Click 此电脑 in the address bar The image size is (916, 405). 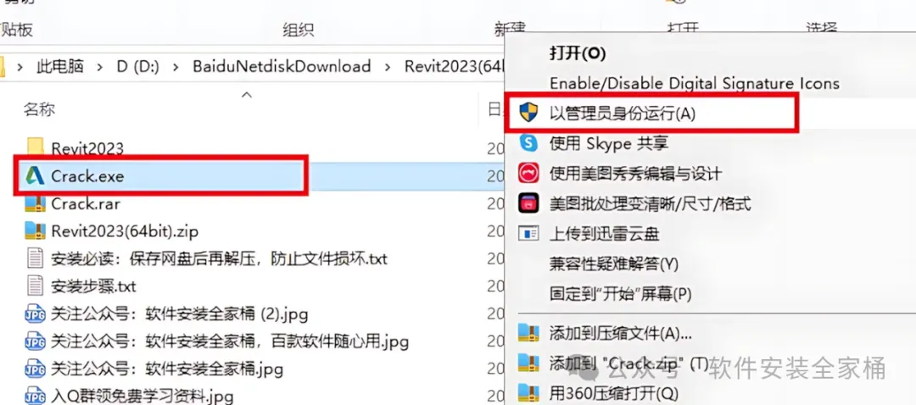click(x=60, y=67)
